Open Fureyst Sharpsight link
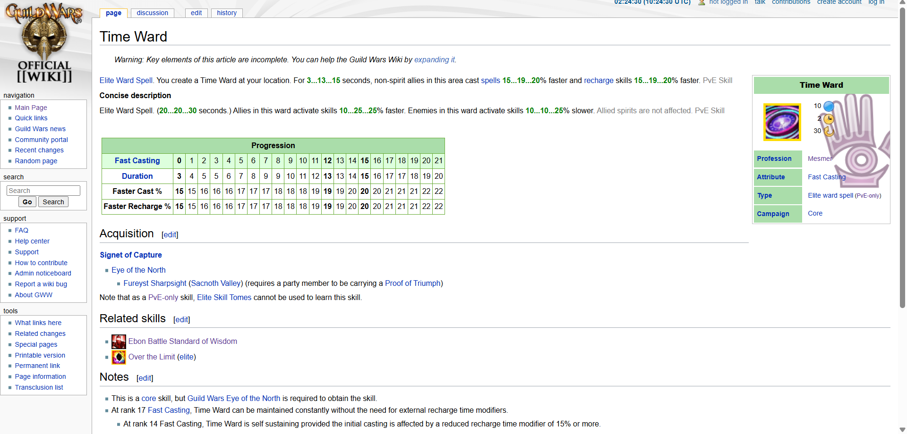Viewport: 907px width, 434px height. coord(155,283)
